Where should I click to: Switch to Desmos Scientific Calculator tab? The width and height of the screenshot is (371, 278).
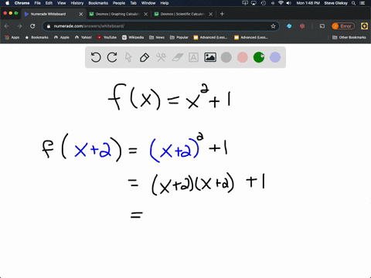[x=182, y=14]
